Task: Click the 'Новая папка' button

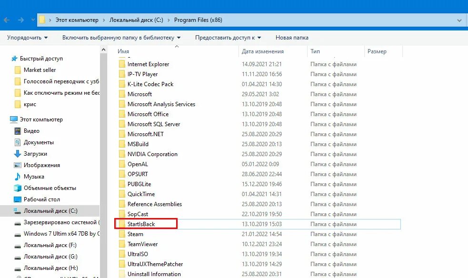Action: click(x=292, y=38)
